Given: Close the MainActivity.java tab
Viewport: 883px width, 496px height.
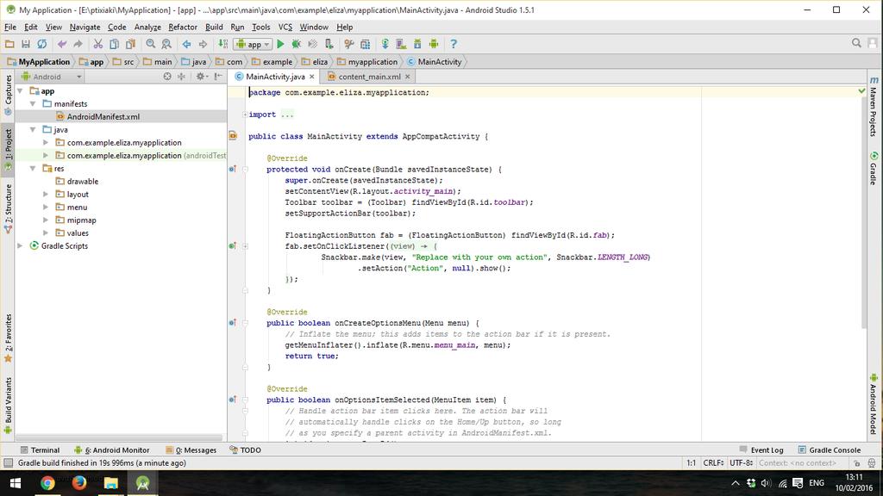Looking at the screenshot, I should pos(311,77).
